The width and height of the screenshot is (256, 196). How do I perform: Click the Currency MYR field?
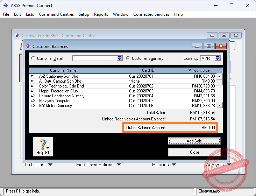click(x=208, y=58)
